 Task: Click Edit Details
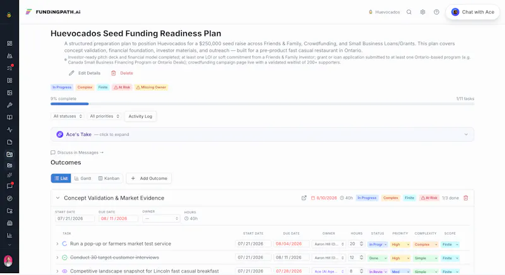[85, 73]
